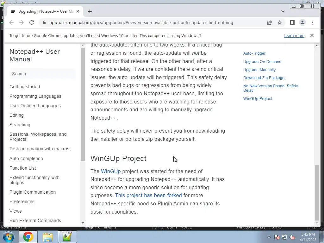Click the main page scrollbar thumb
The width and height of the screenshot is (324, 243).
tap(317, 193)
